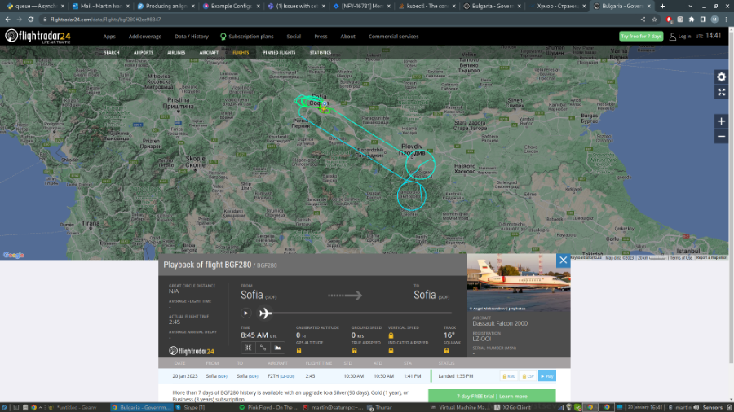This screenshot has height=412, width=734.
Task: Click locked indicated airspeed padlock
Action: [391, 350]
